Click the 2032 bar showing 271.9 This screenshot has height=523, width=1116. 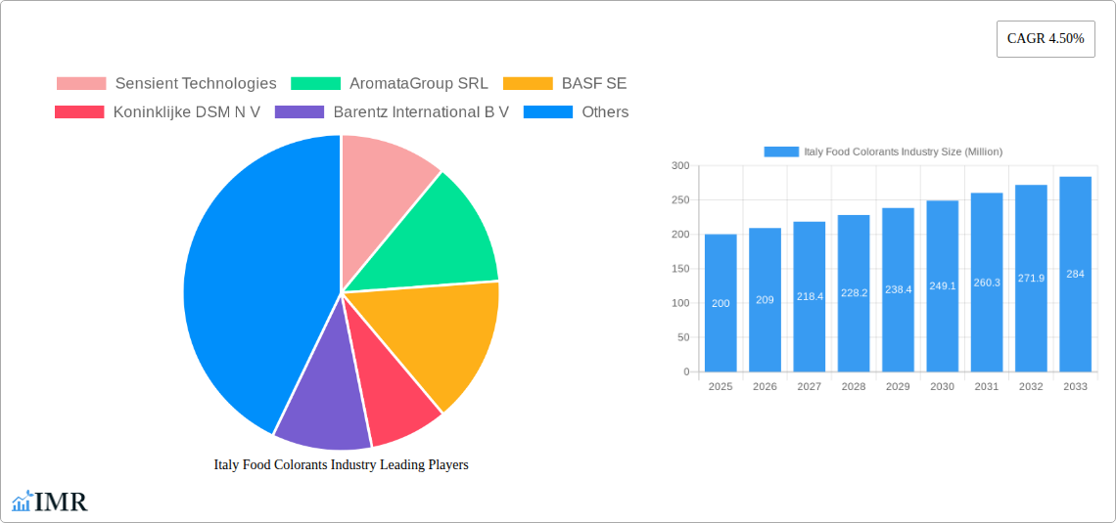click(1031, 279)
